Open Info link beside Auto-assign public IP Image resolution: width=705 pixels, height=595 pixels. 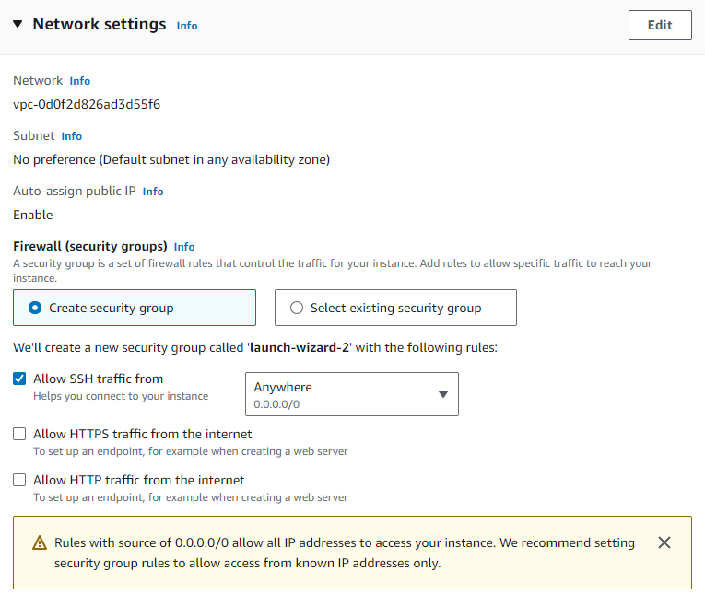coord(153,192)
